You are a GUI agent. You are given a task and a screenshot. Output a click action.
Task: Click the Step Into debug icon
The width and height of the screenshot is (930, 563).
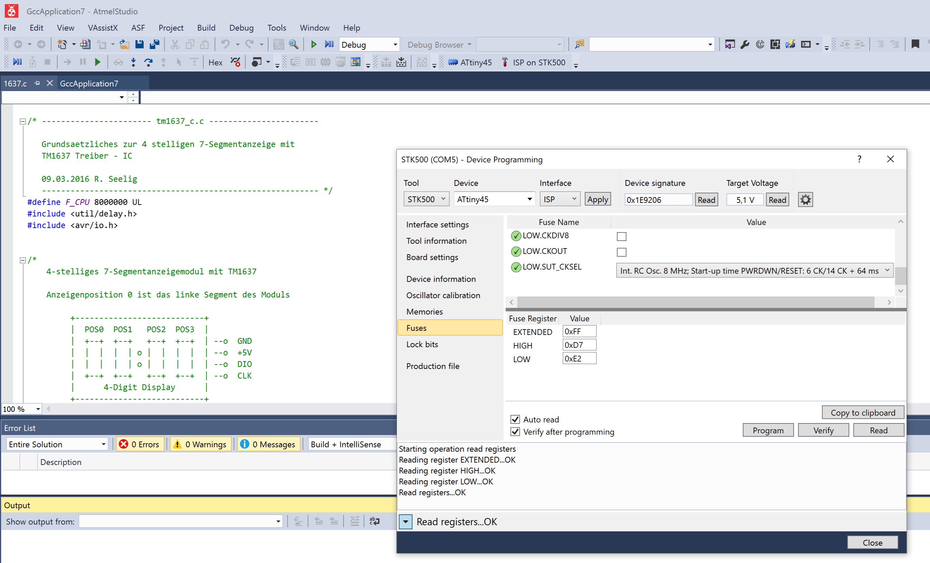tap(133, 62)
